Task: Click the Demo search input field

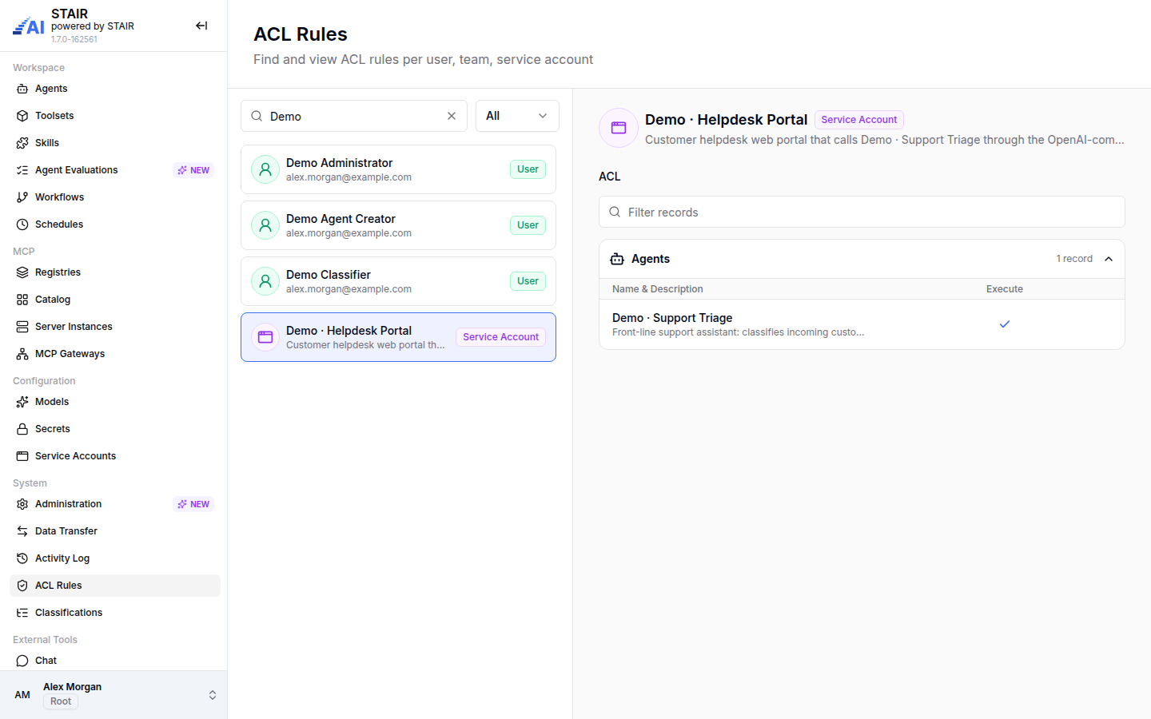Action: pos(354,116)
